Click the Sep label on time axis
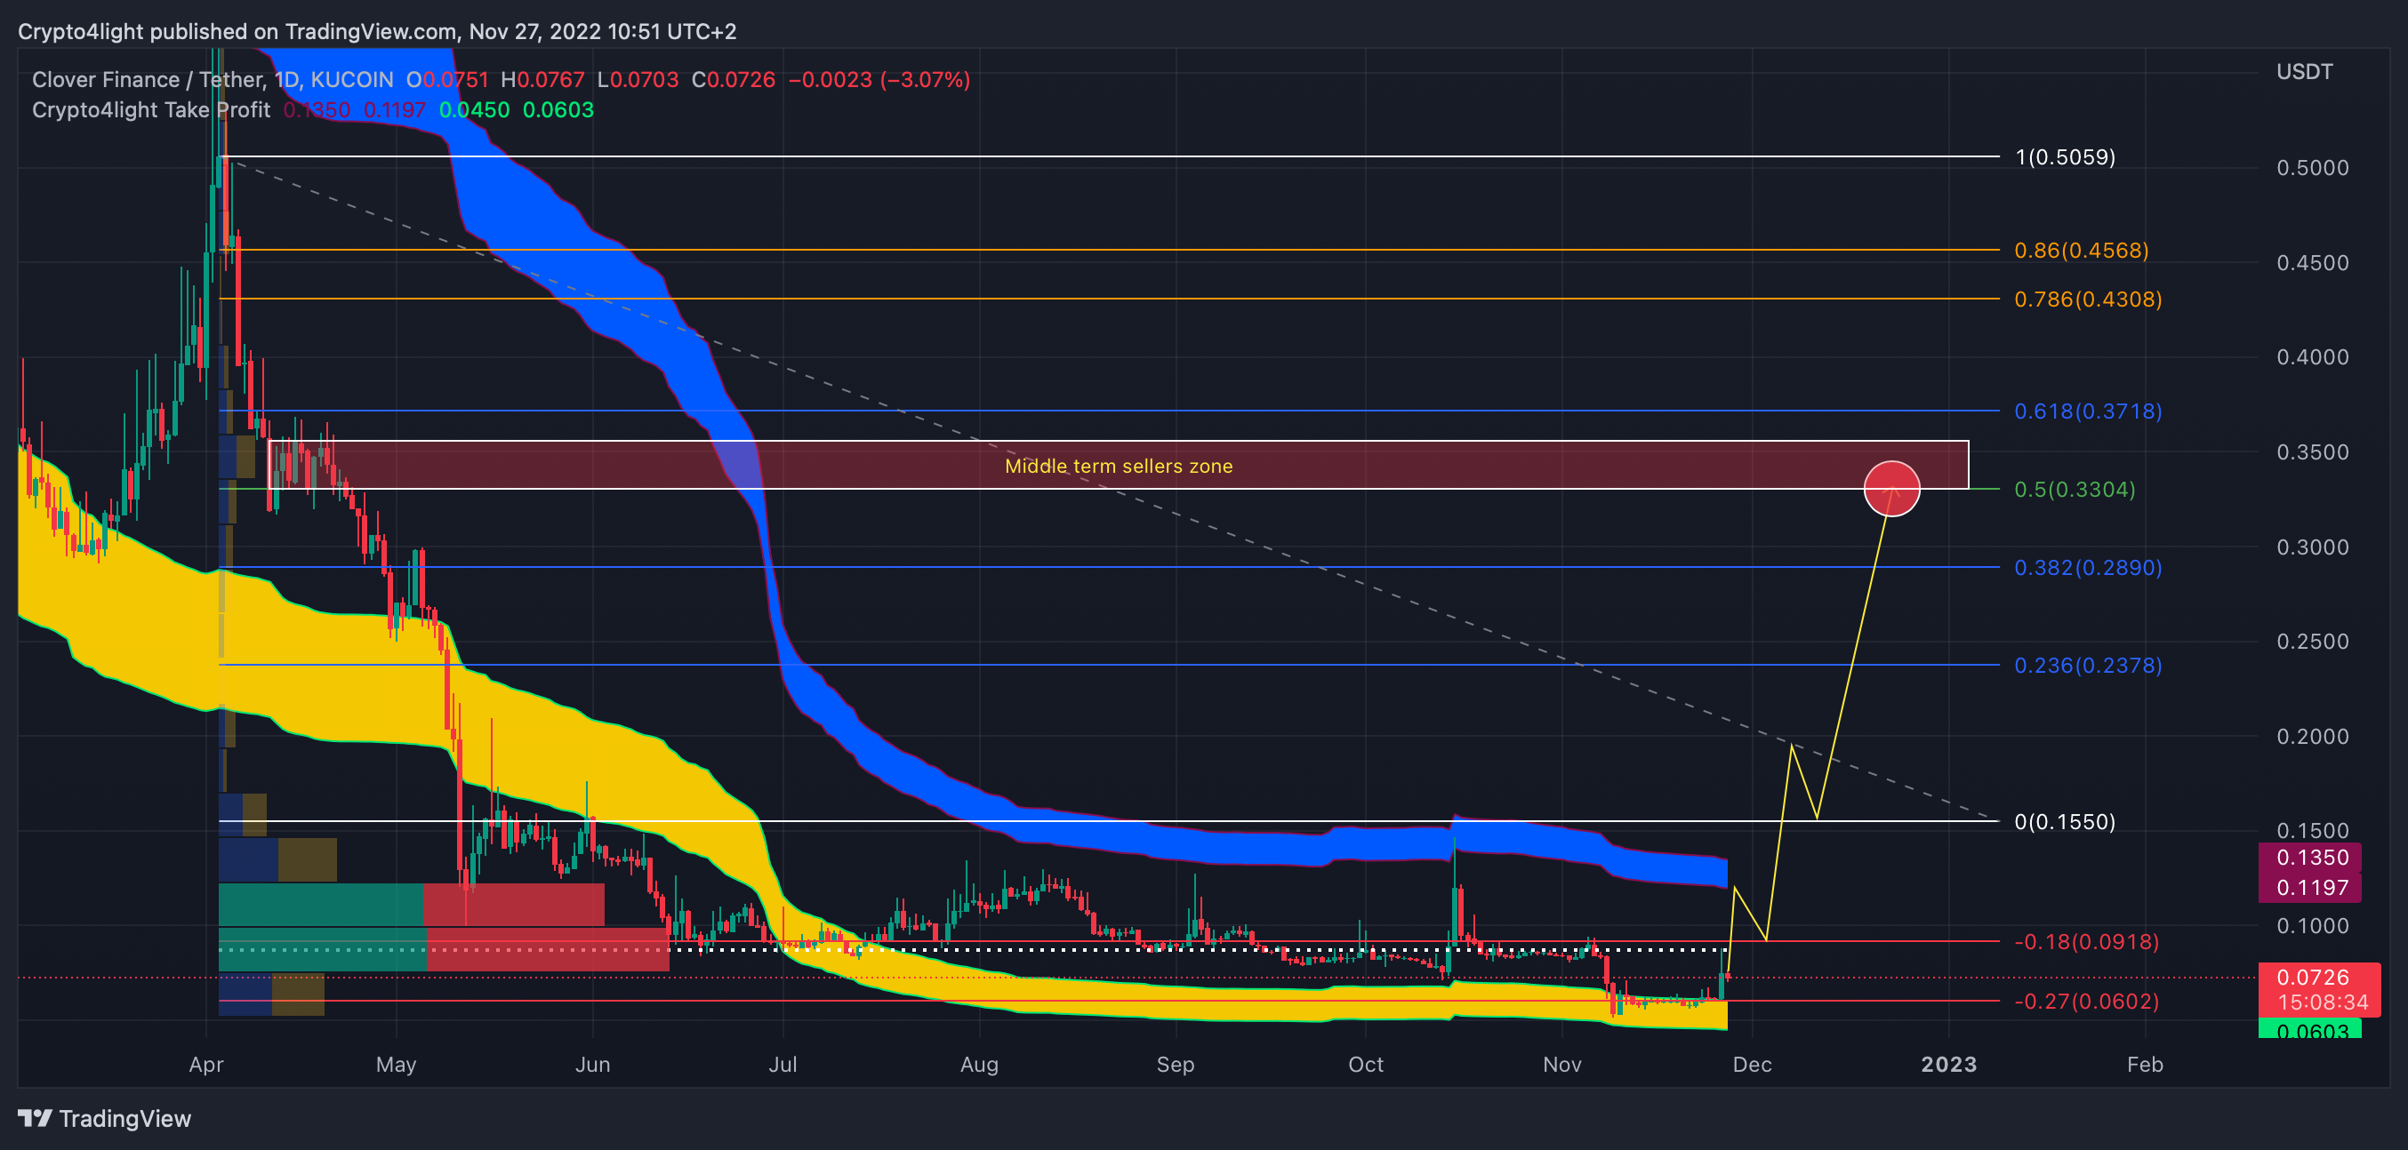 (1175, 1064)
